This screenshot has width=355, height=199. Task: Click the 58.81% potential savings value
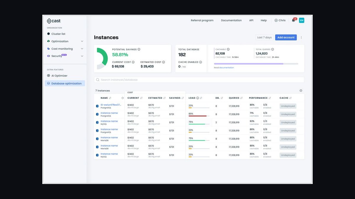point(120,55)
